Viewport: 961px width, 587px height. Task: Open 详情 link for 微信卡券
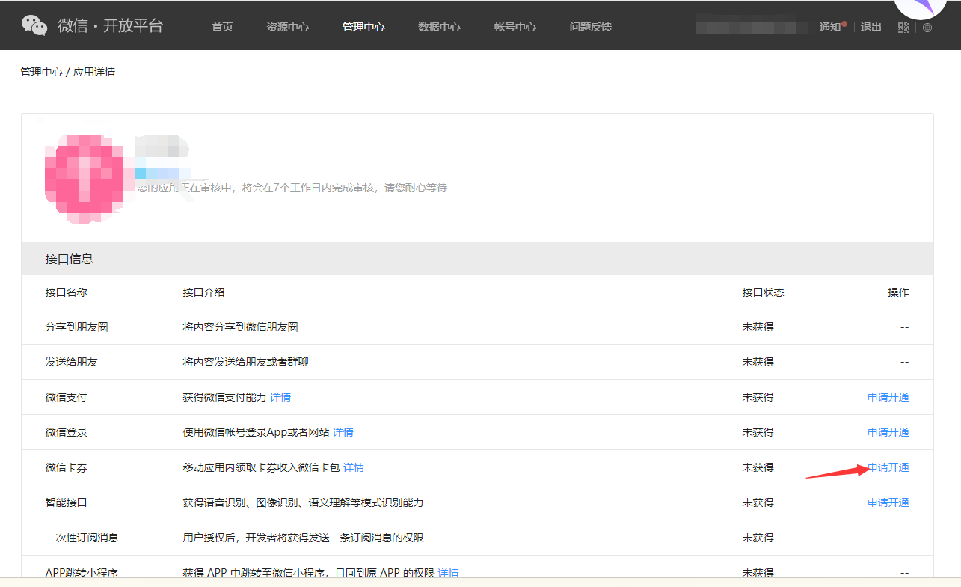pos(354,467)
